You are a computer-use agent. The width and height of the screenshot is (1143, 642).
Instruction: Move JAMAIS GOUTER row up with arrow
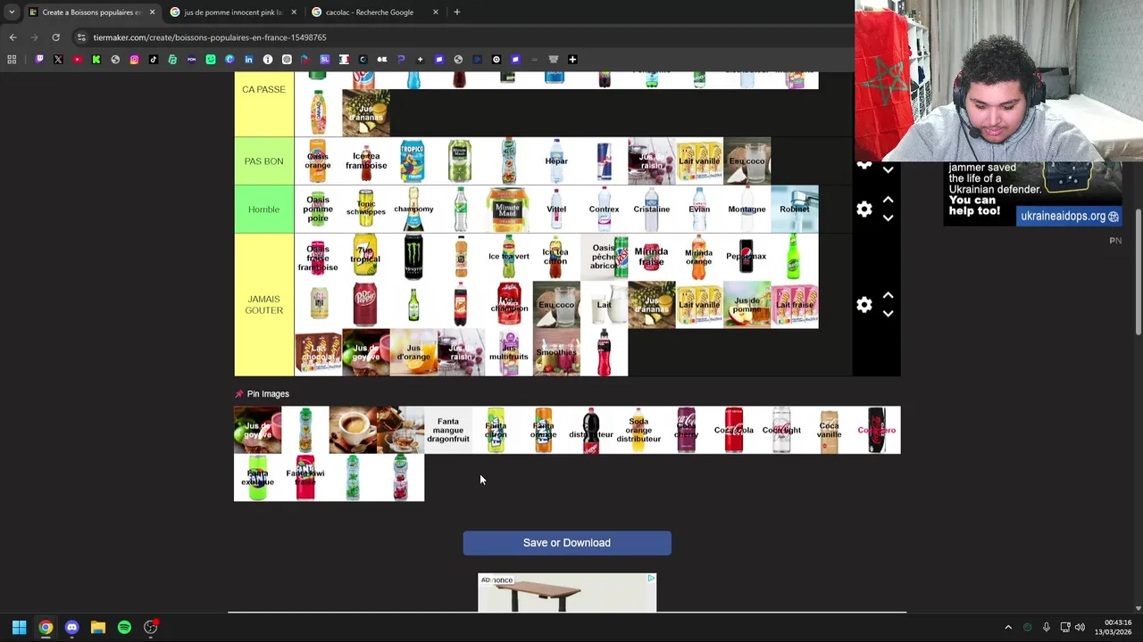pyautogui.click(x=888, y=295)
